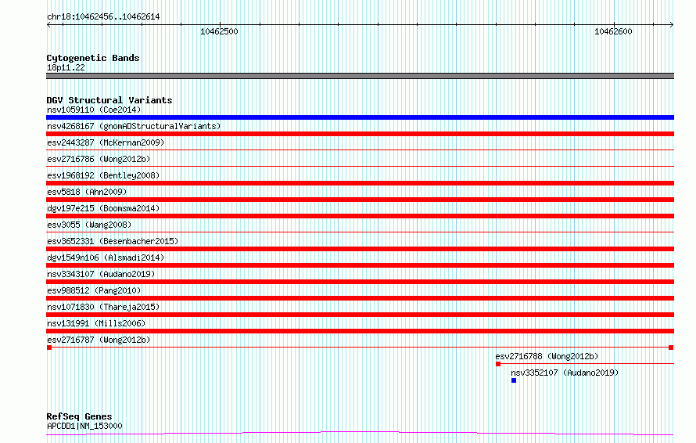This screenshot has width=696, height=443.
Task: Open variant label nsv3352107 (Audano2019)
Action: point(565,373)
